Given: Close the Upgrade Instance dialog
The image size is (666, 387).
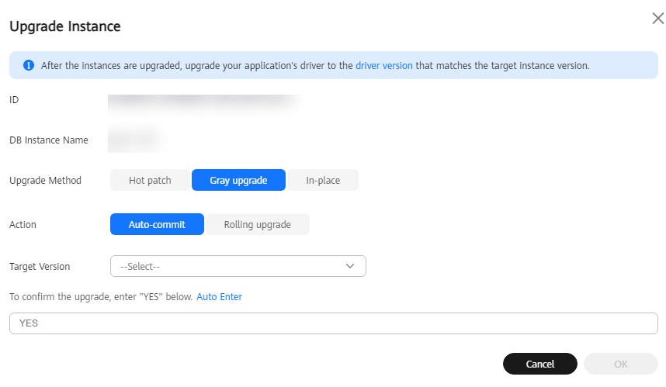Looking at the screenshot, I should 658,19.
